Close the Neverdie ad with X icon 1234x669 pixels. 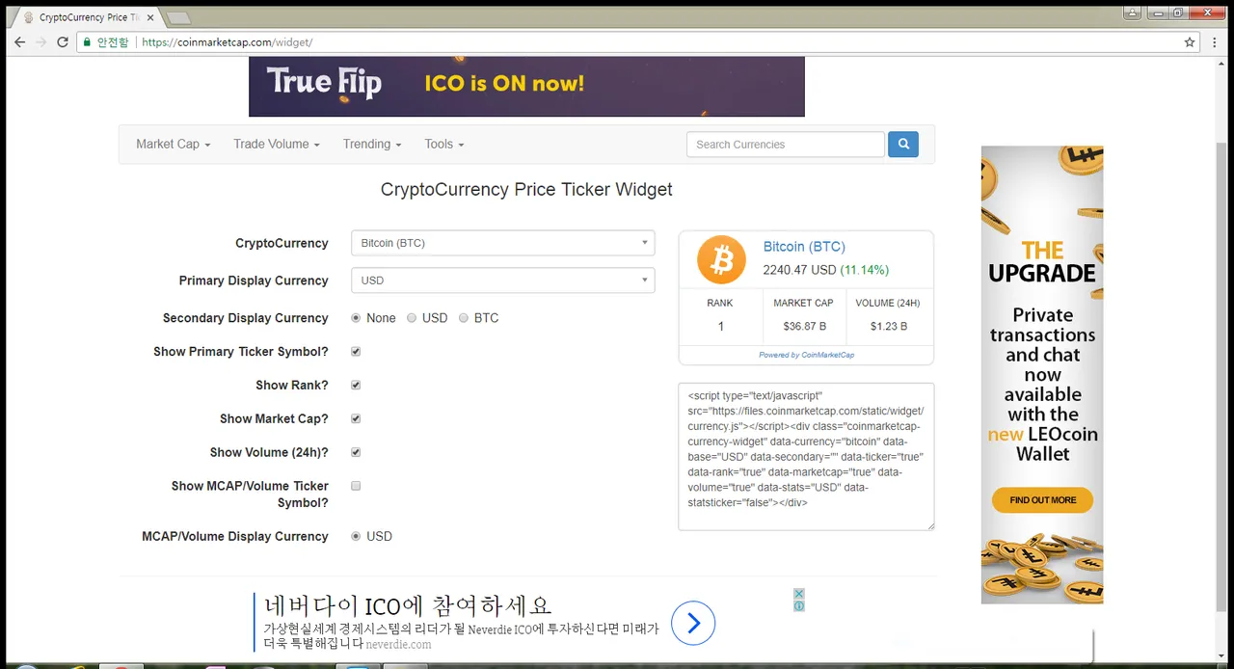point(799,593)
